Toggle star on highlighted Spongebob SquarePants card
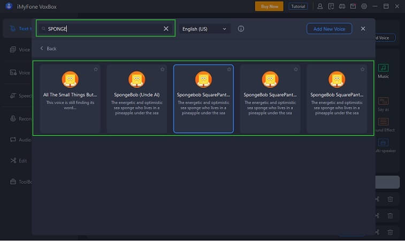 point(229,69)
